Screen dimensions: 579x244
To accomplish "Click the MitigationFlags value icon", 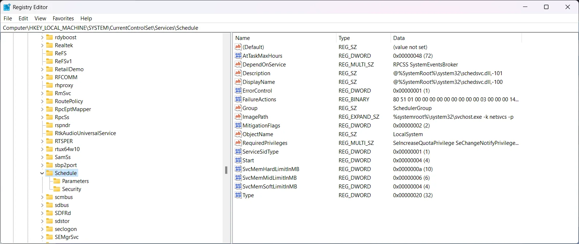I will pos(238,125).
